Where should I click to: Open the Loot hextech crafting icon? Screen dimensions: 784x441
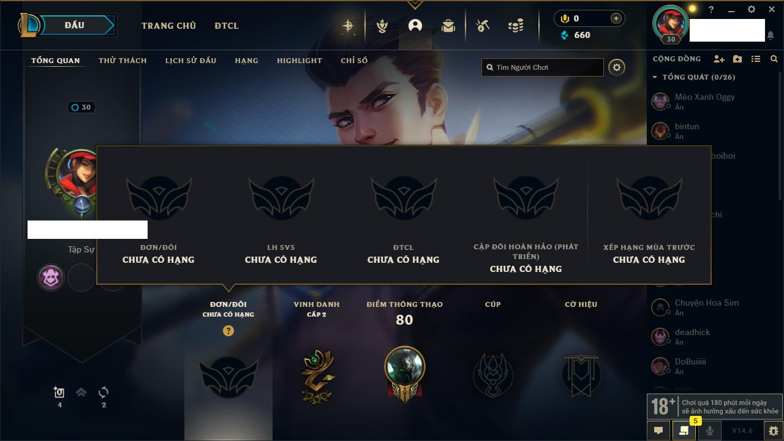[483, 26]
